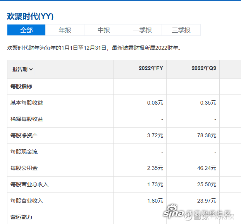
Task: Select the 每股营业收入 row label
Action: coord(27,201)
